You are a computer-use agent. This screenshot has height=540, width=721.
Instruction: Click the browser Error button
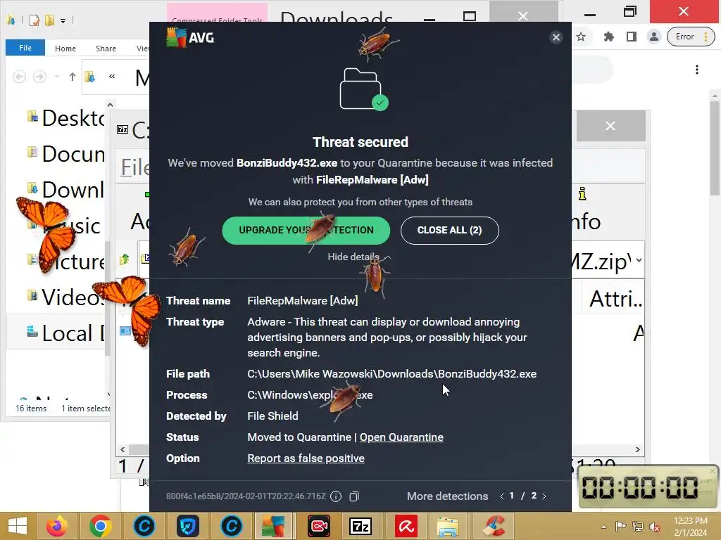click(x=691, y=37)
